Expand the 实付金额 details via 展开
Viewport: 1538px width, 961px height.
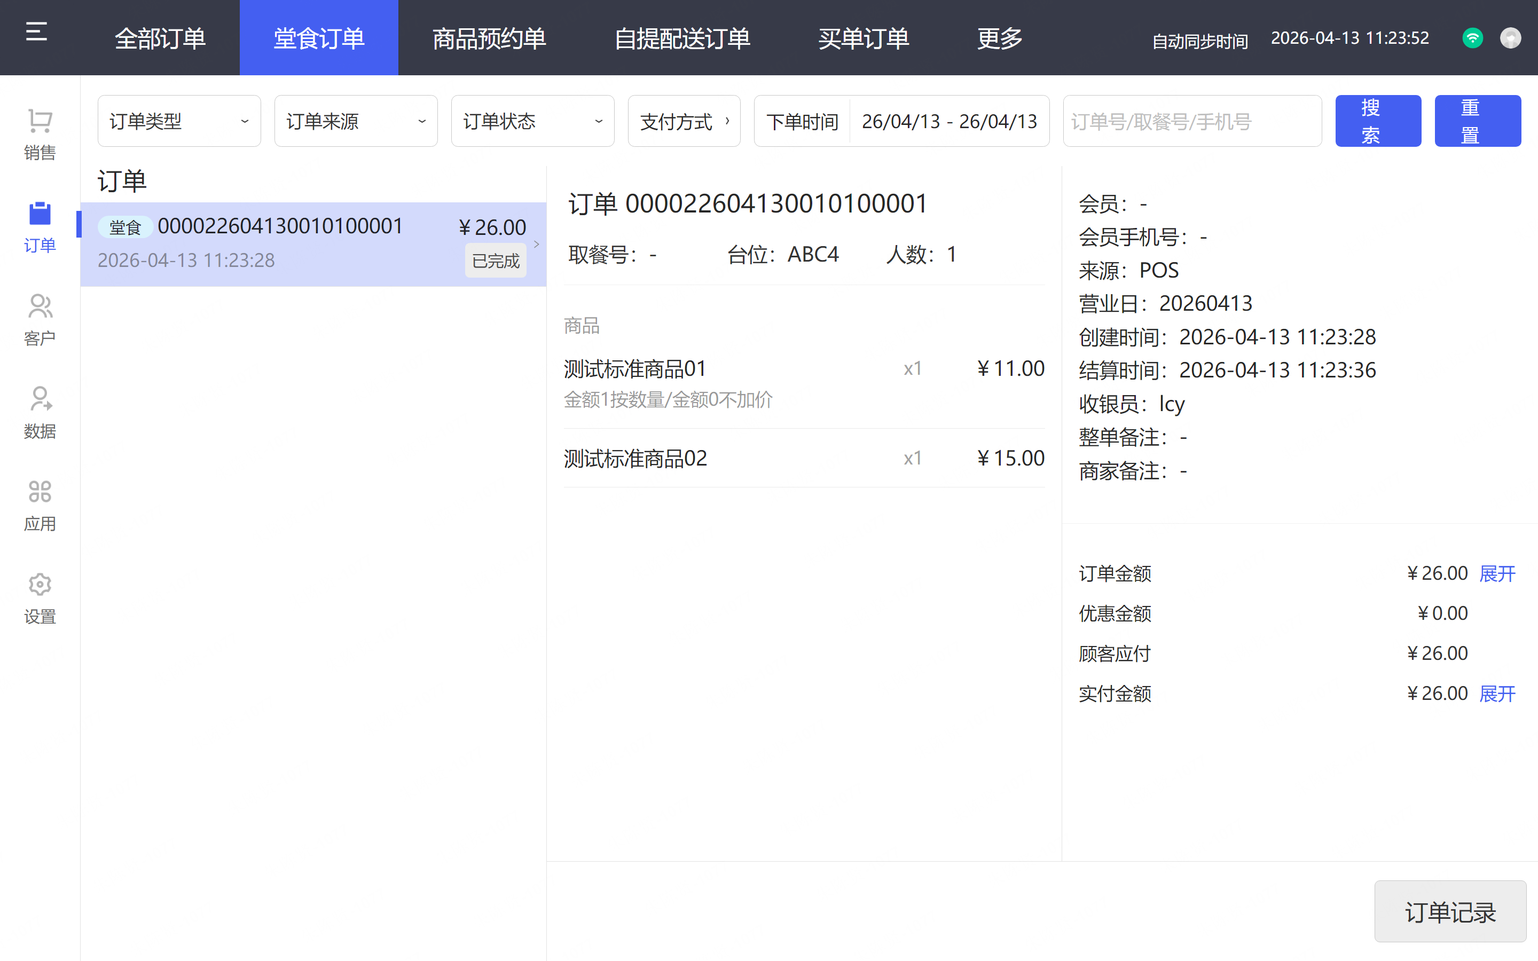coord(1497,694)
